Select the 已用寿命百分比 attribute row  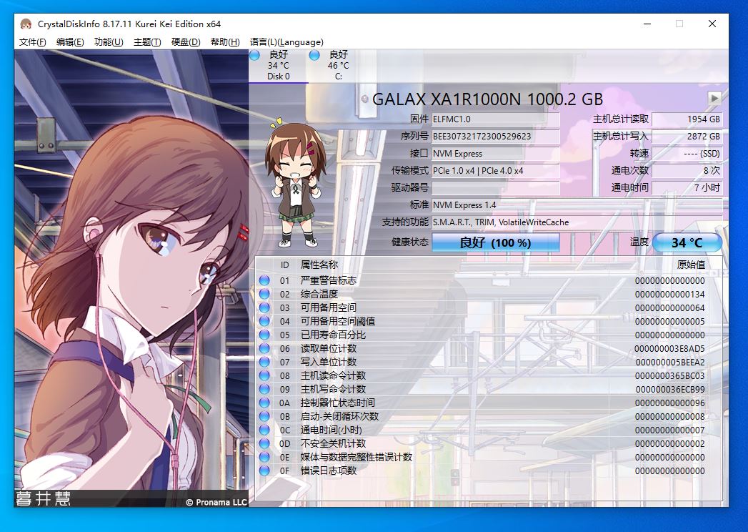(x=489, y=335)
